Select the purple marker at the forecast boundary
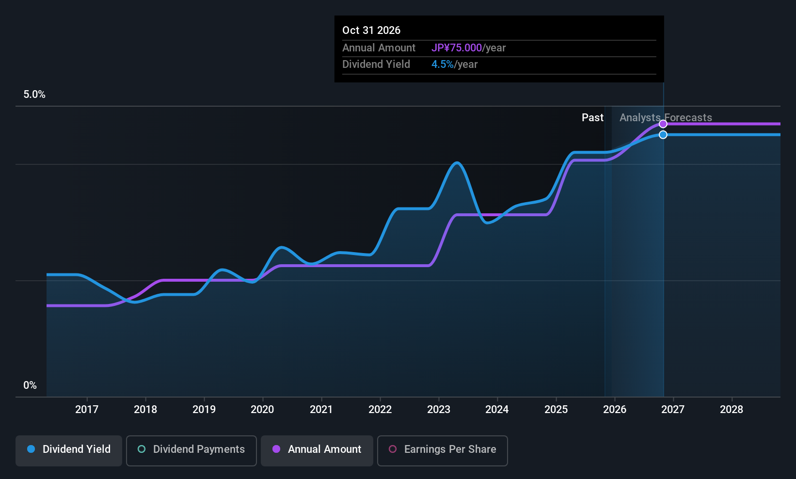 [x=663, y=124]
